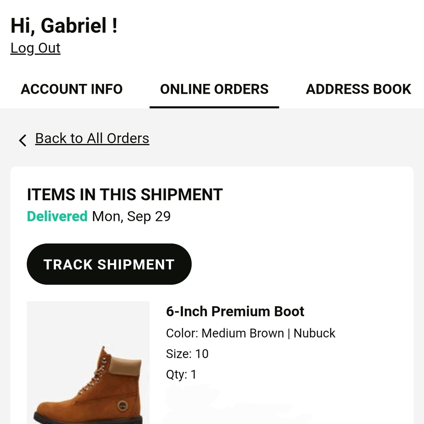The image size is (424, 424).
Task: Select the ONLINE ORDERS tab
Action: click(214, 89)
